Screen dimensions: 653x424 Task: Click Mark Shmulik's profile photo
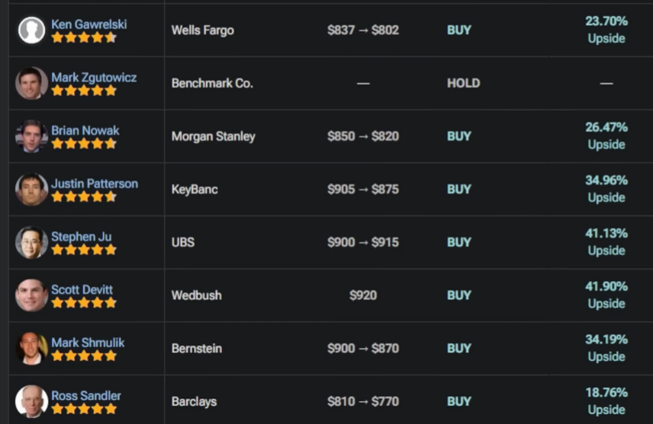[x=31, y=348]
